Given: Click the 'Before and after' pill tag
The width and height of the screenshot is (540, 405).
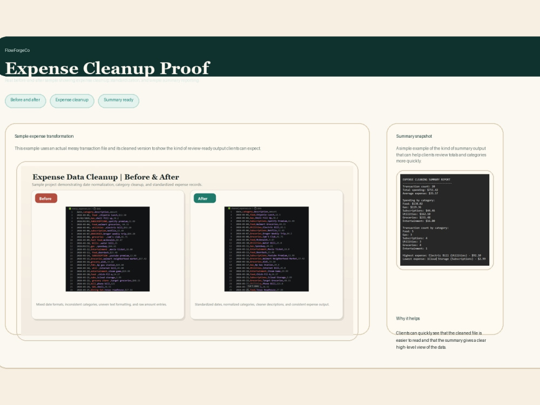Looking at the screenshot, I should 25,100.
